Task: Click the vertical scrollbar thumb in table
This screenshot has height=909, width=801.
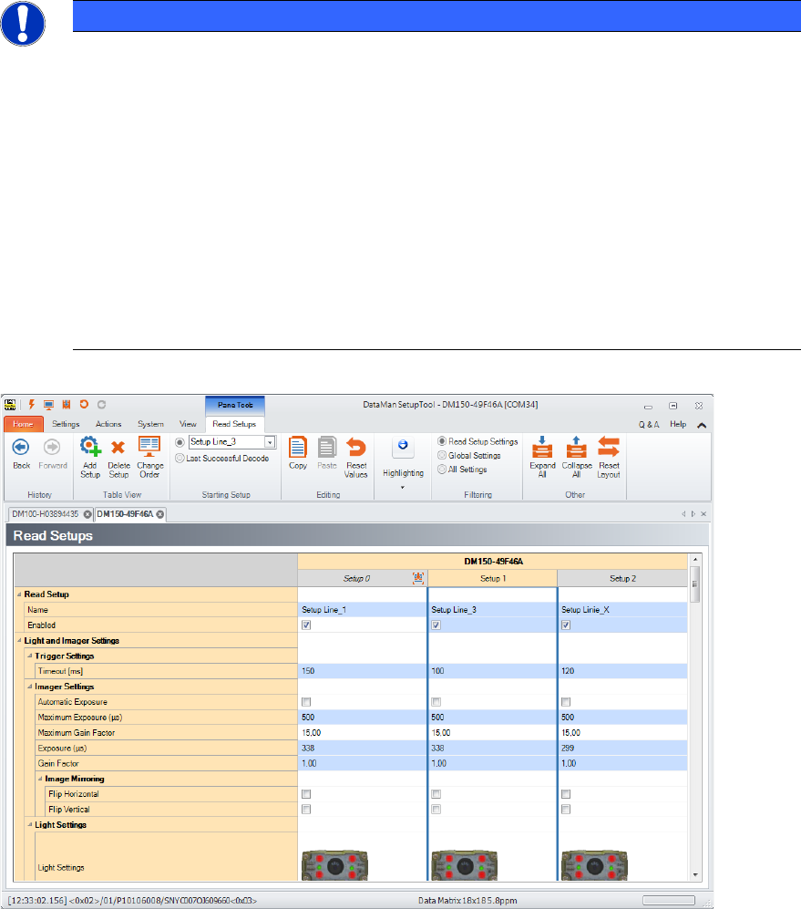Action: point(695,584)
